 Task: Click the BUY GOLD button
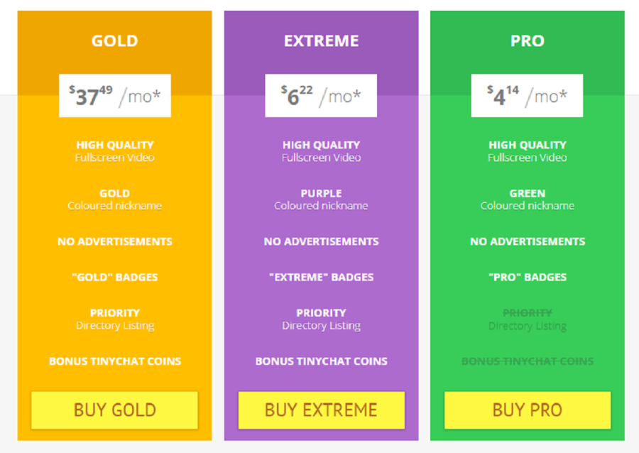[114, 410]
